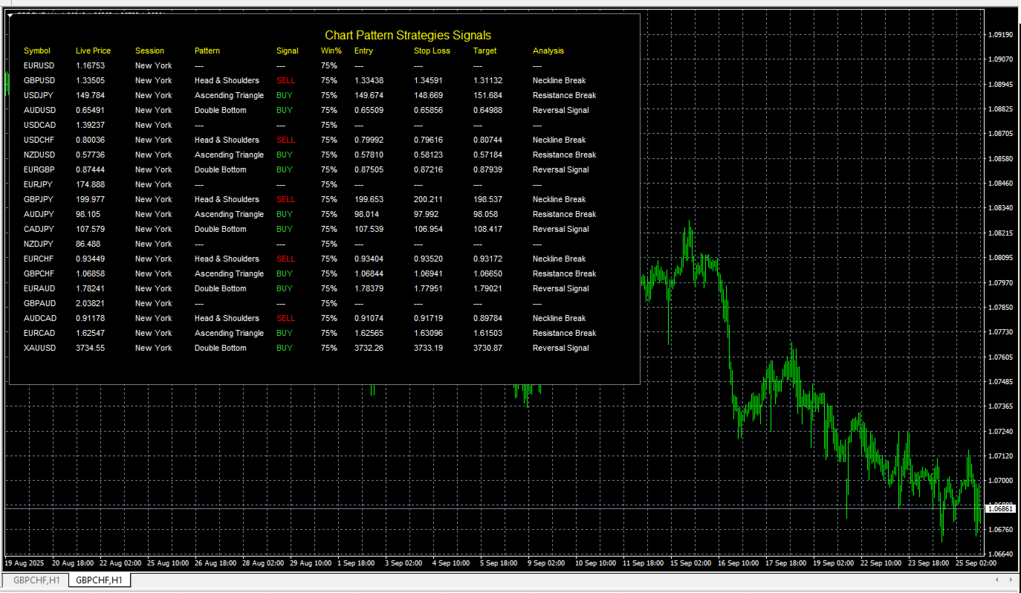Click the 1.09190 level on the price scale
Image resolution: width=1021 pixels, height=593 pixels.
click(1001, 34)
